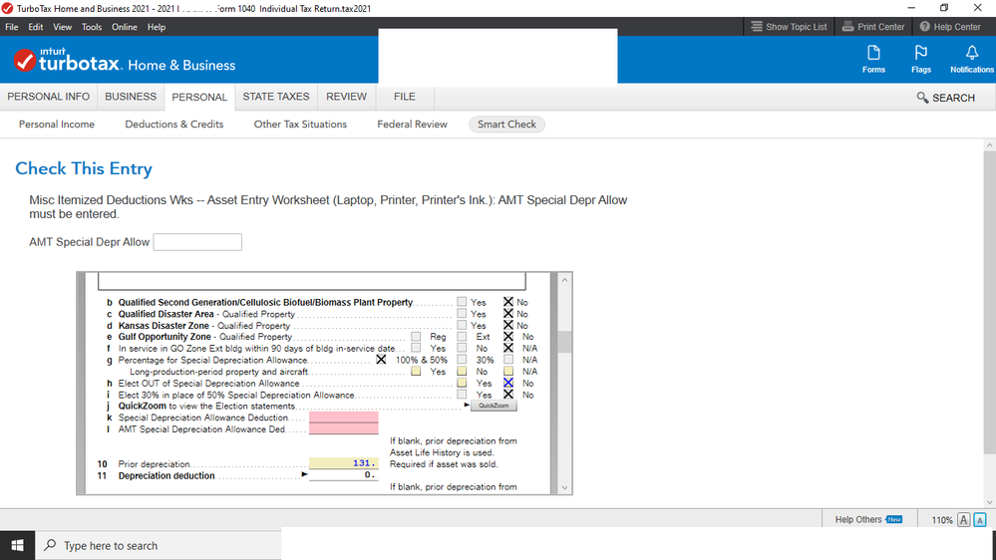
Task: Click Depreciation deduction value 0
Action: pos(344,475)
